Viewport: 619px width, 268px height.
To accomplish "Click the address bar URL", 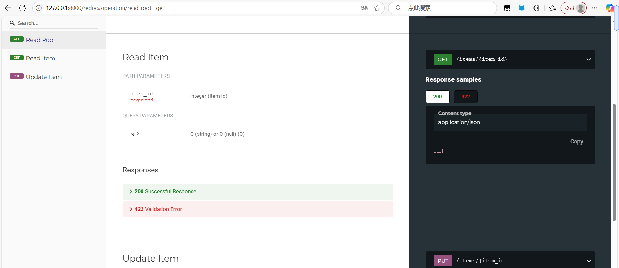I will [105, 8].
